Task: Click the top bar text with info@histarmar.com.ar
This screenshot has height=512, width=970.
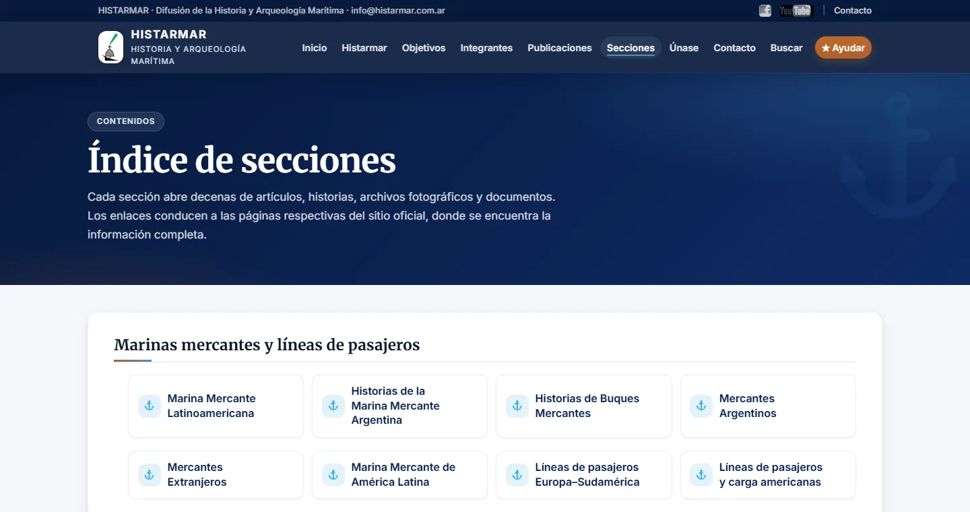Action: (x=271, y=11)
